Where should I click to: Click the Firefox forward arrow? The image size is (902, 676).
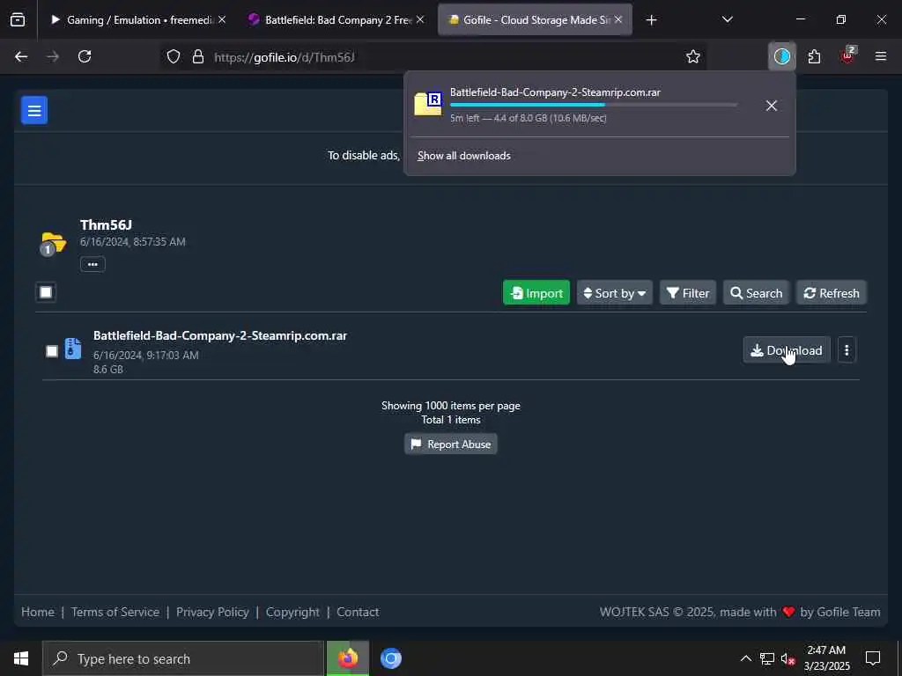point(53,56)
